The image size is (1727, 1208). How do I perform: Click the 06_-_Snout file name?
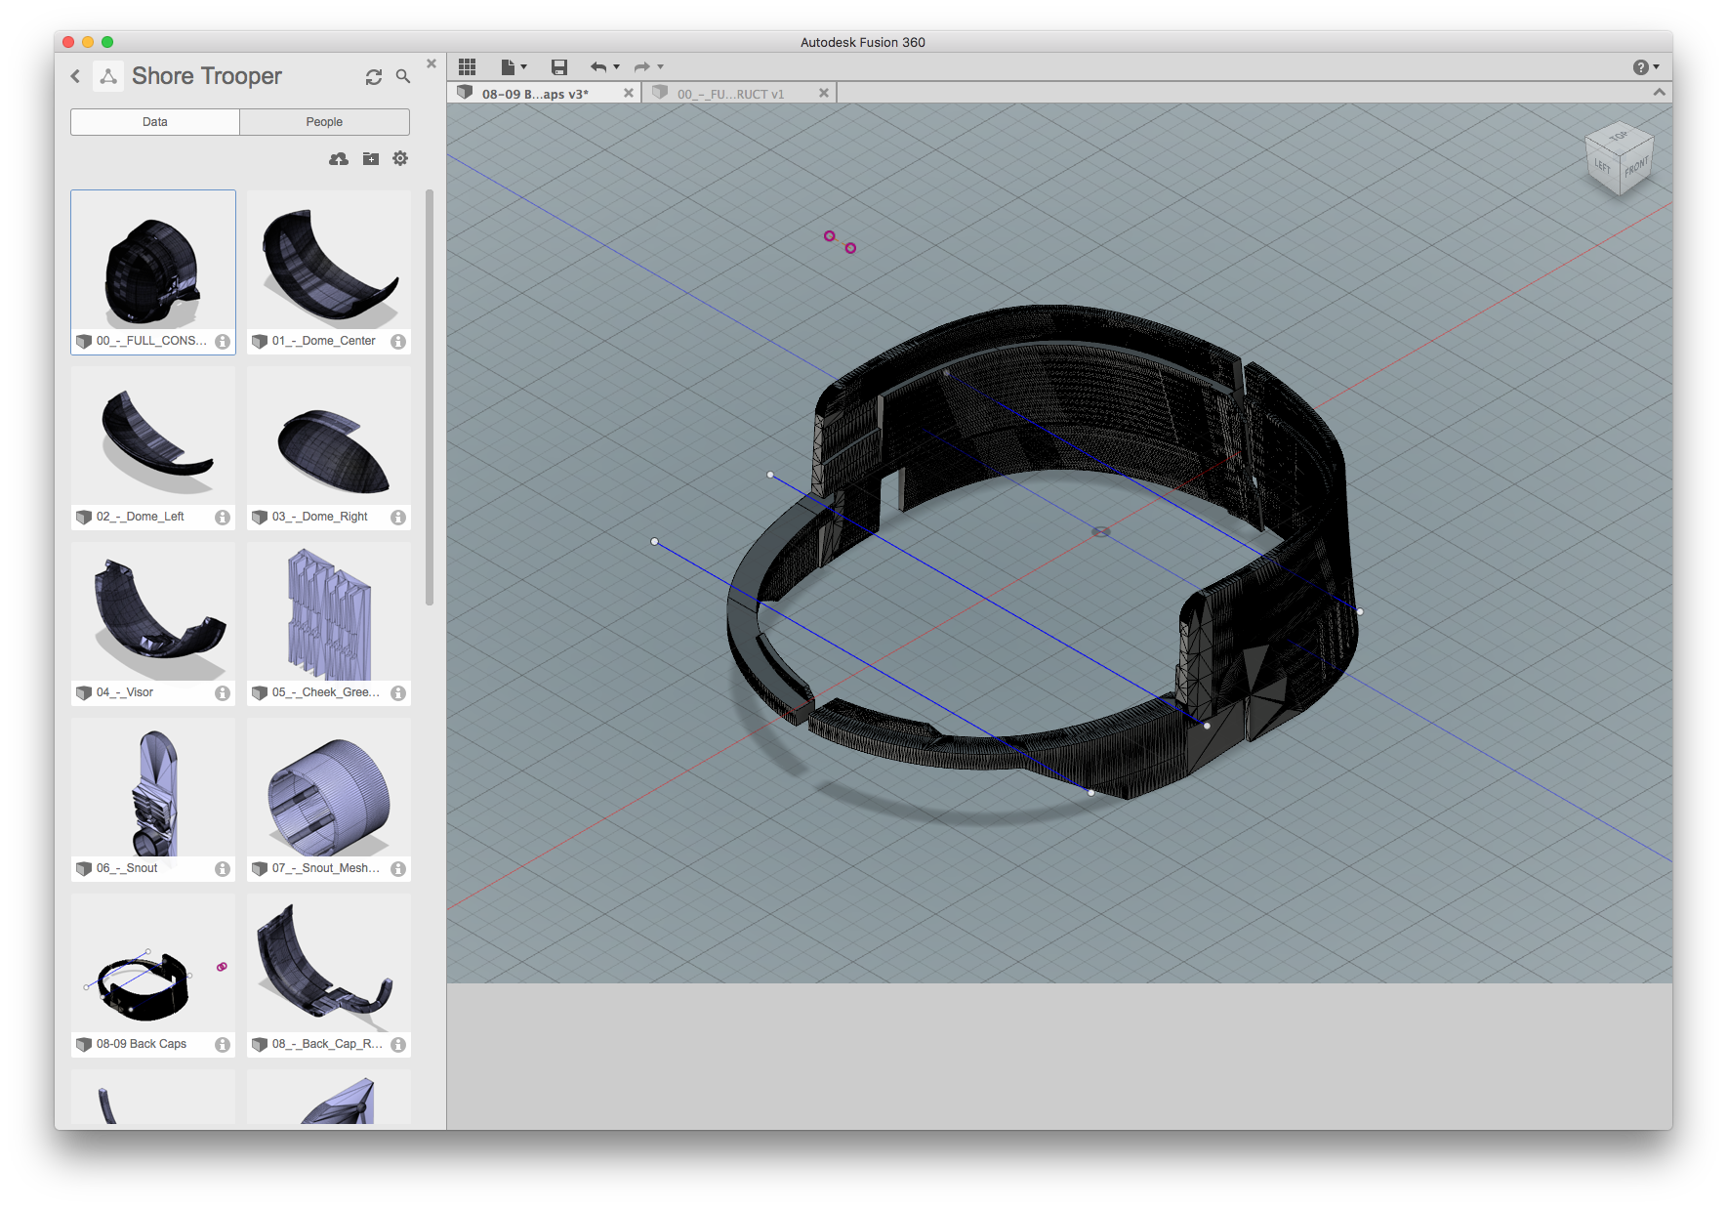(127, 868)
